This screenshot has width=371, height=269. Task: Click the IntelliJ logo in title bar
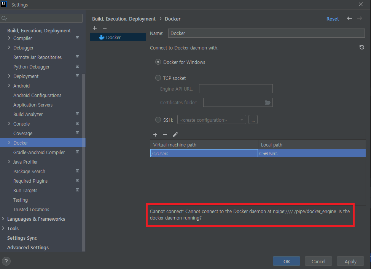[4, 4]
